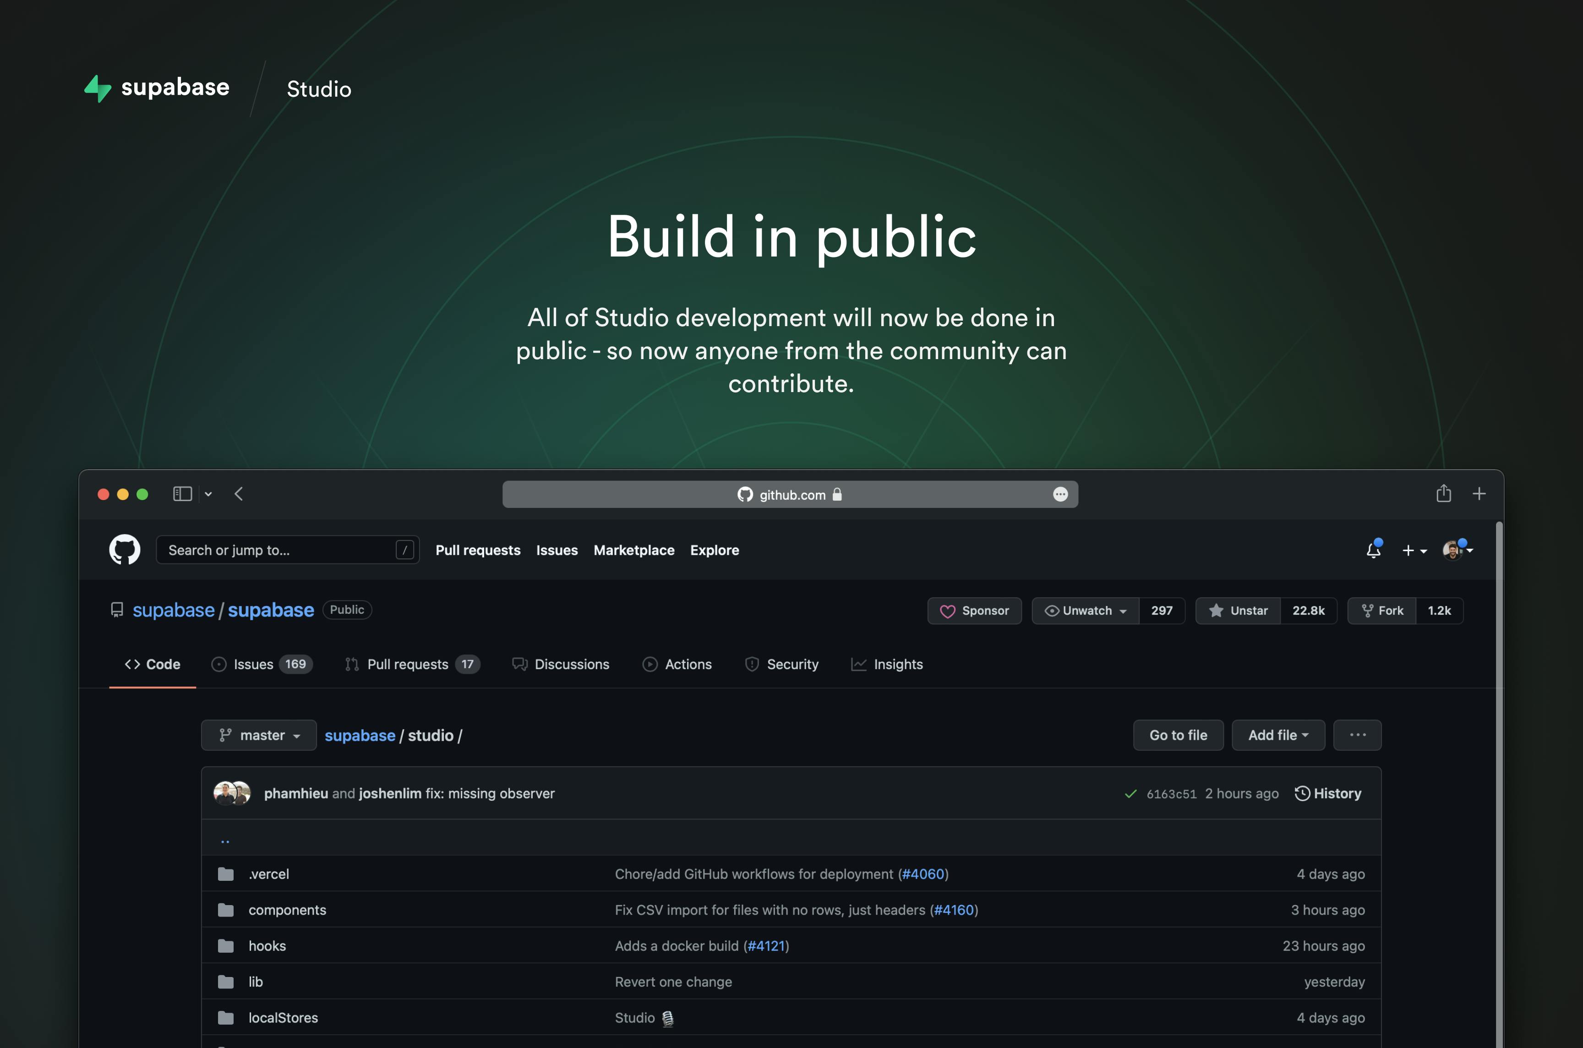Open Explore in the top navigation
Viewport: 1583px width, 1048px height.
715,550
